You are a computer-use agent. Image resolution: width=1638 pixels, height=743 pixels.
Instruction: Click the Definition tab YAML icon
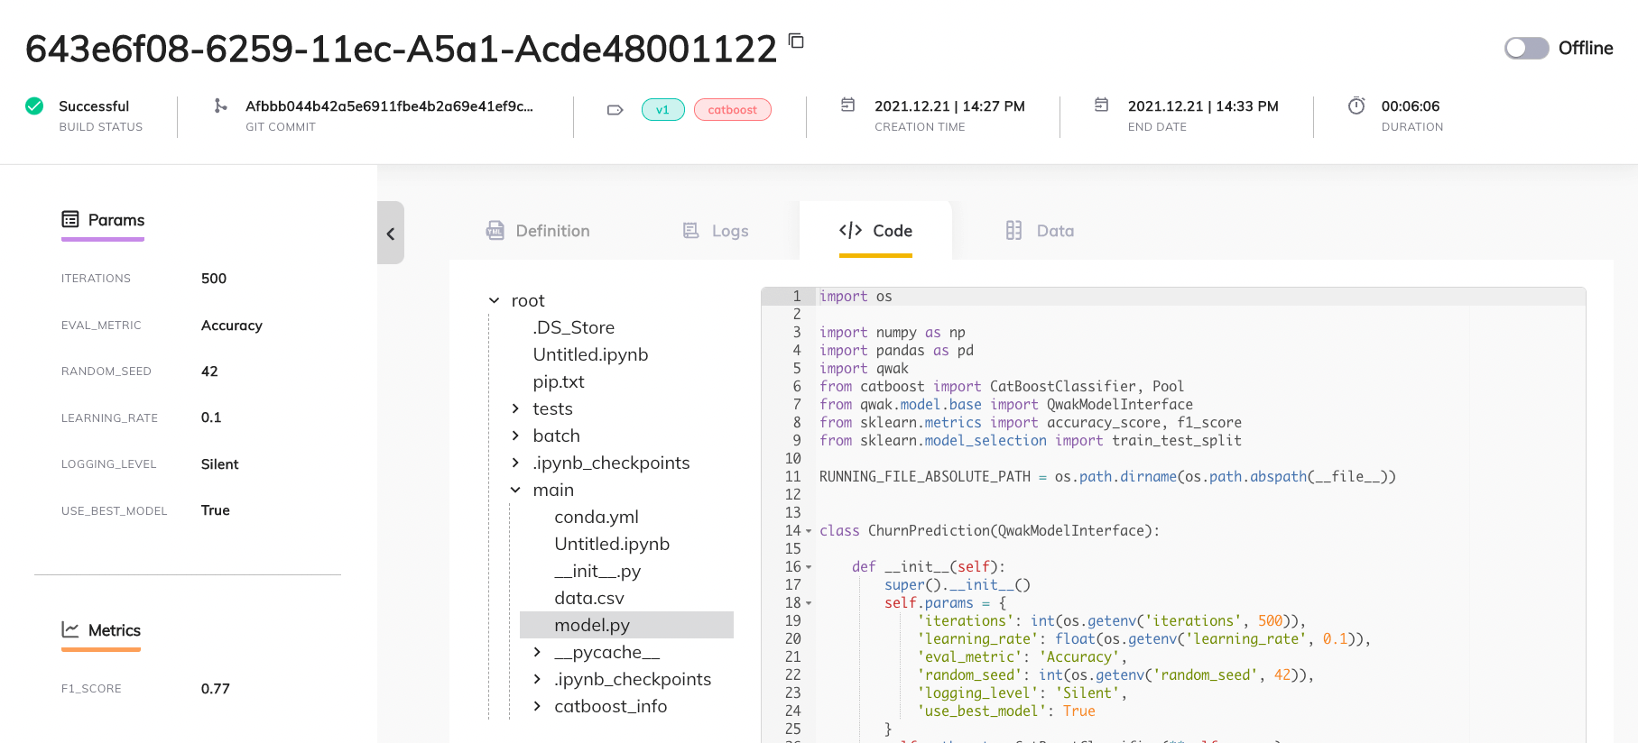click(495, 231)
